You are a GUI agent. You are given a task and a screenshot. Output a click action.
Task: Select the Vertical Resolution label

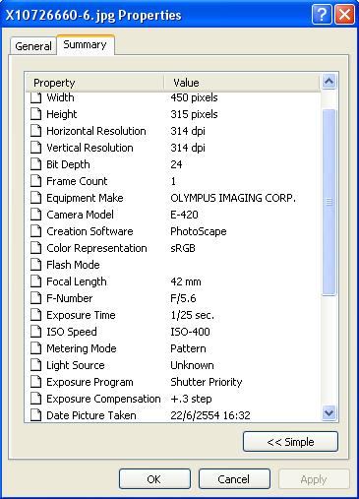click(x=90, y=148)
